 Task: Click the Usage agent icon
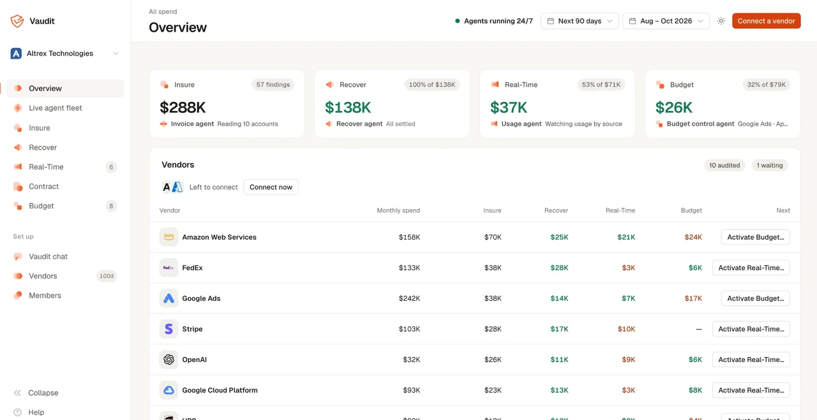pos(494,124)
